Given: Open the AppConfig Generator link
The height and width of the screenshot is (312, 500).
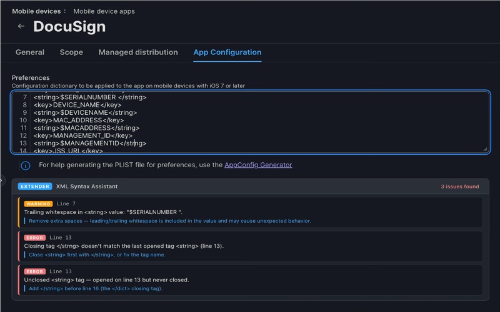Looking at the screenshot, I should click(258, 165).
